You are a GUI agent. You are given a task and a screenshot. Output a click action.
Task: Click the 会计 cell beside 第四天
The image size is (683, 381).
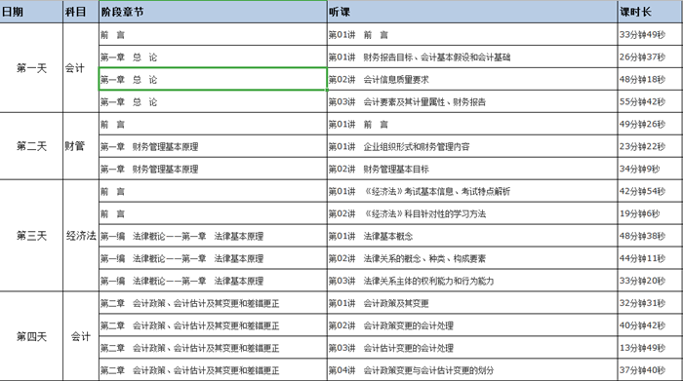pyautogui.click(x=81, y=336)
